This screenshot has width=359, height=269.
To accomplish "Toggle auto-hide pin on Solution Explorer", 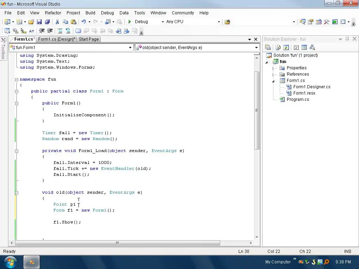I will (x=347, y=39).
